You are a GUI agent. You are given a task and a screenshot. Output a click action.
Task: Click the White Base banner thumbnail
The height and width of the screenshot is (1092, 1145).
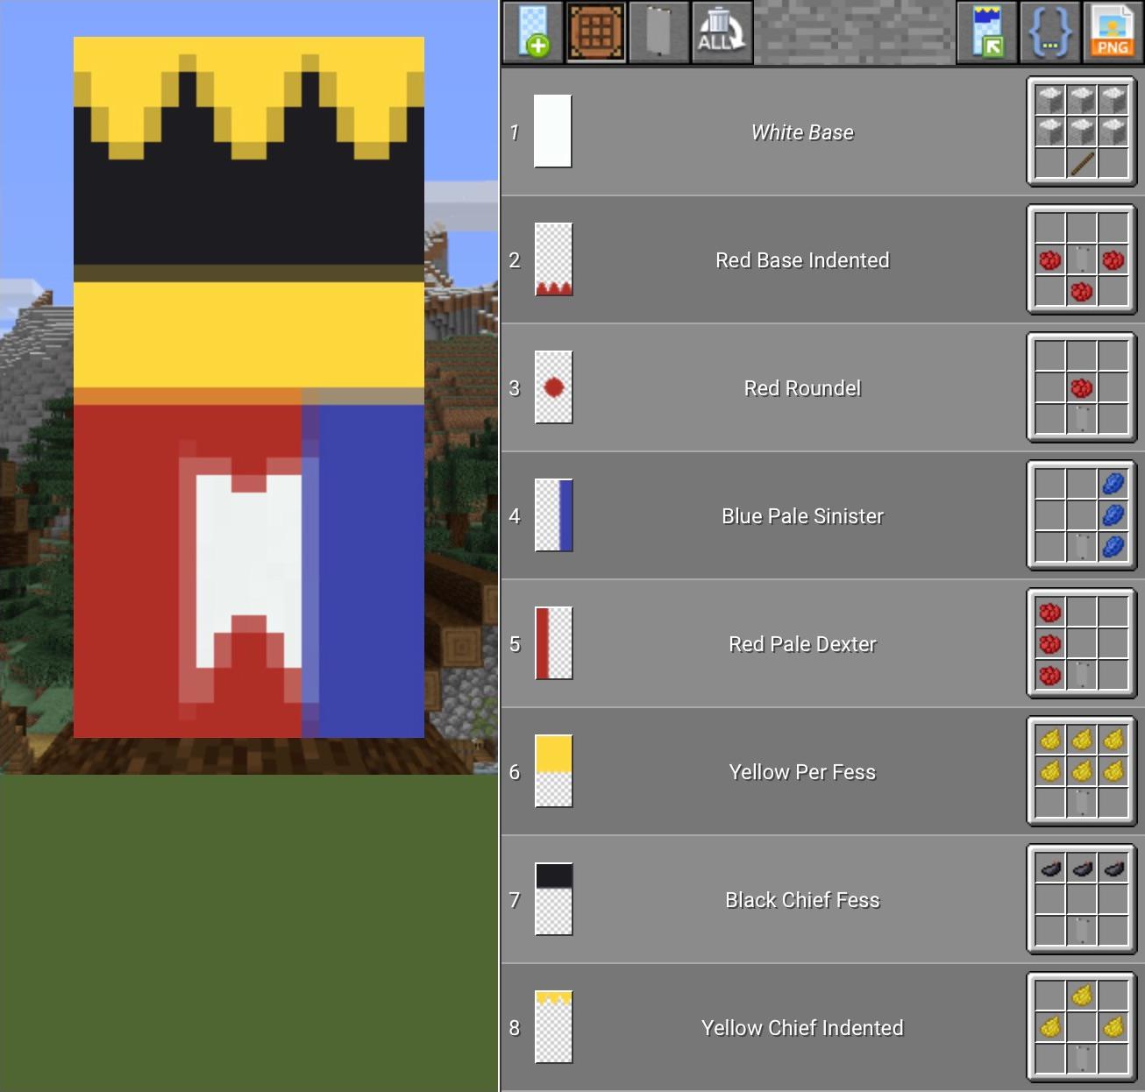pos(552,131)
